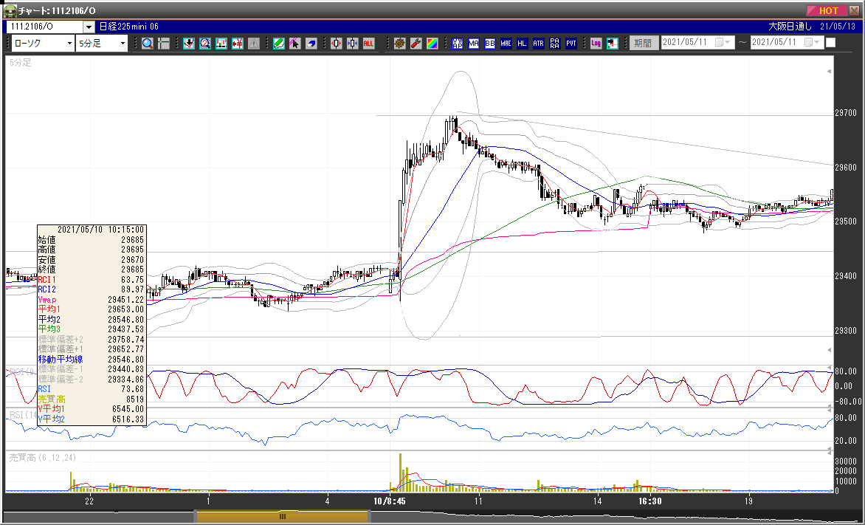Image resolution: width=865 pixels, height=525 pixels.
Task: Click the yen arrow price icon
Action: click(237, 43)
